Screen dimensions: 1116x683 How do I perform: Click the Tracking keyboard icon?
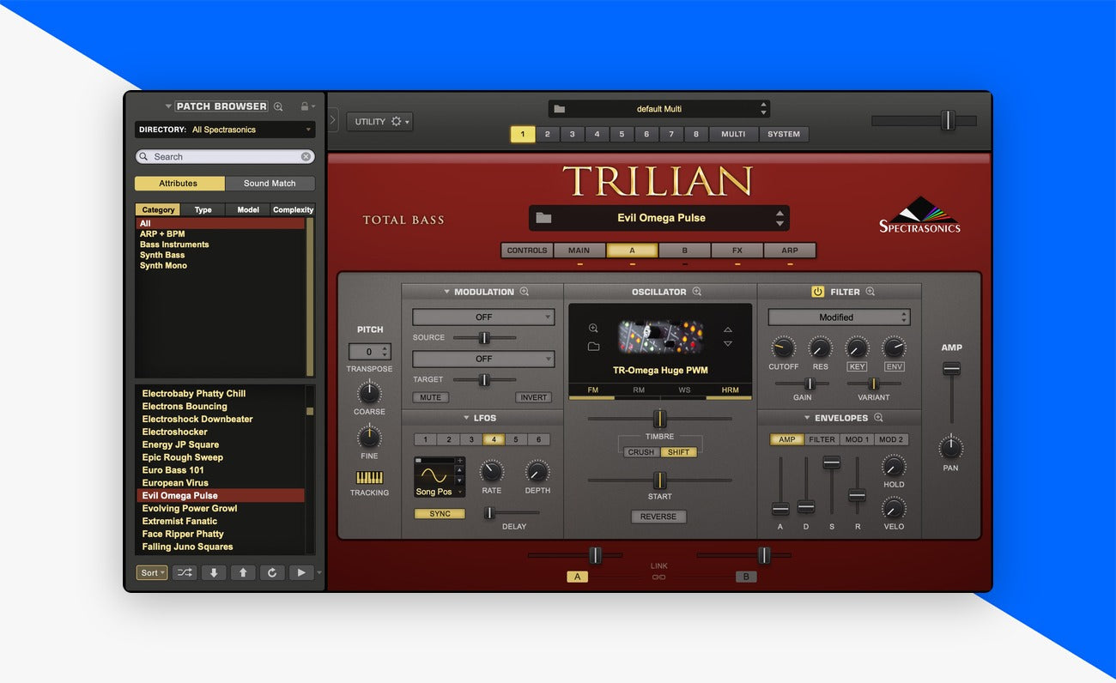(369, 478)
